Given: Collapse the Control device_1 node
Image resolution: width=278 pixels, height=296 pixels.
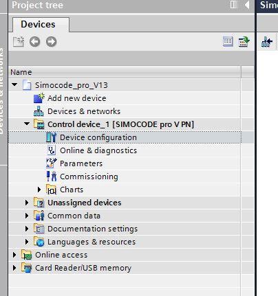Looking at the screenshot, I should (x=27, y=124).
